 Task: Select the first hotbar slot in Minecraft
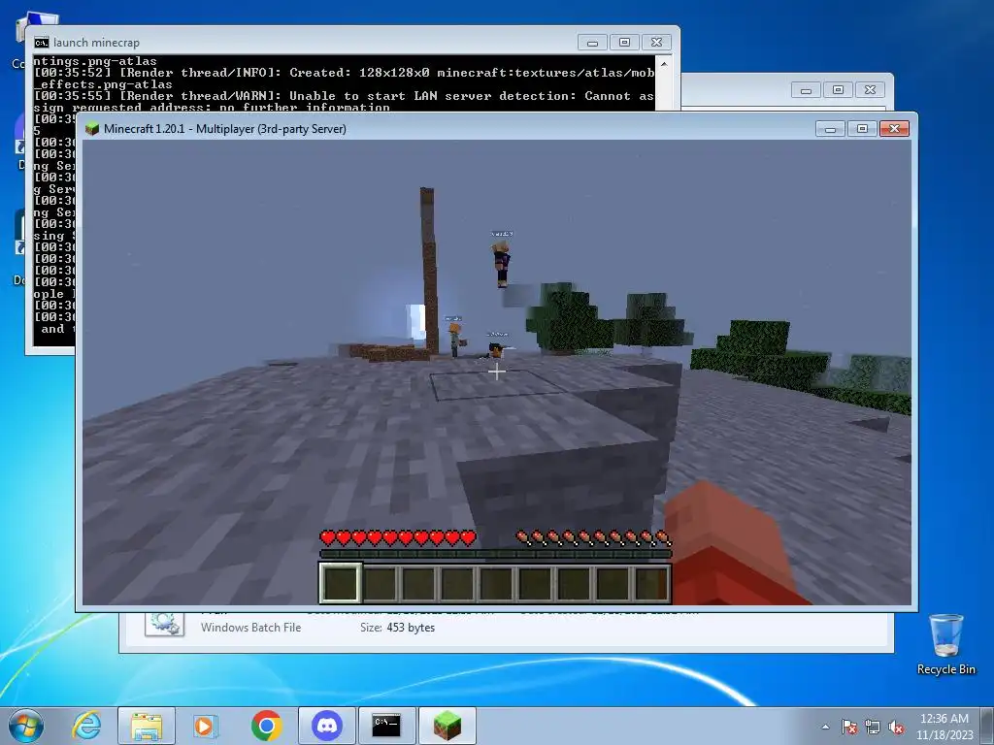point(341,583)
